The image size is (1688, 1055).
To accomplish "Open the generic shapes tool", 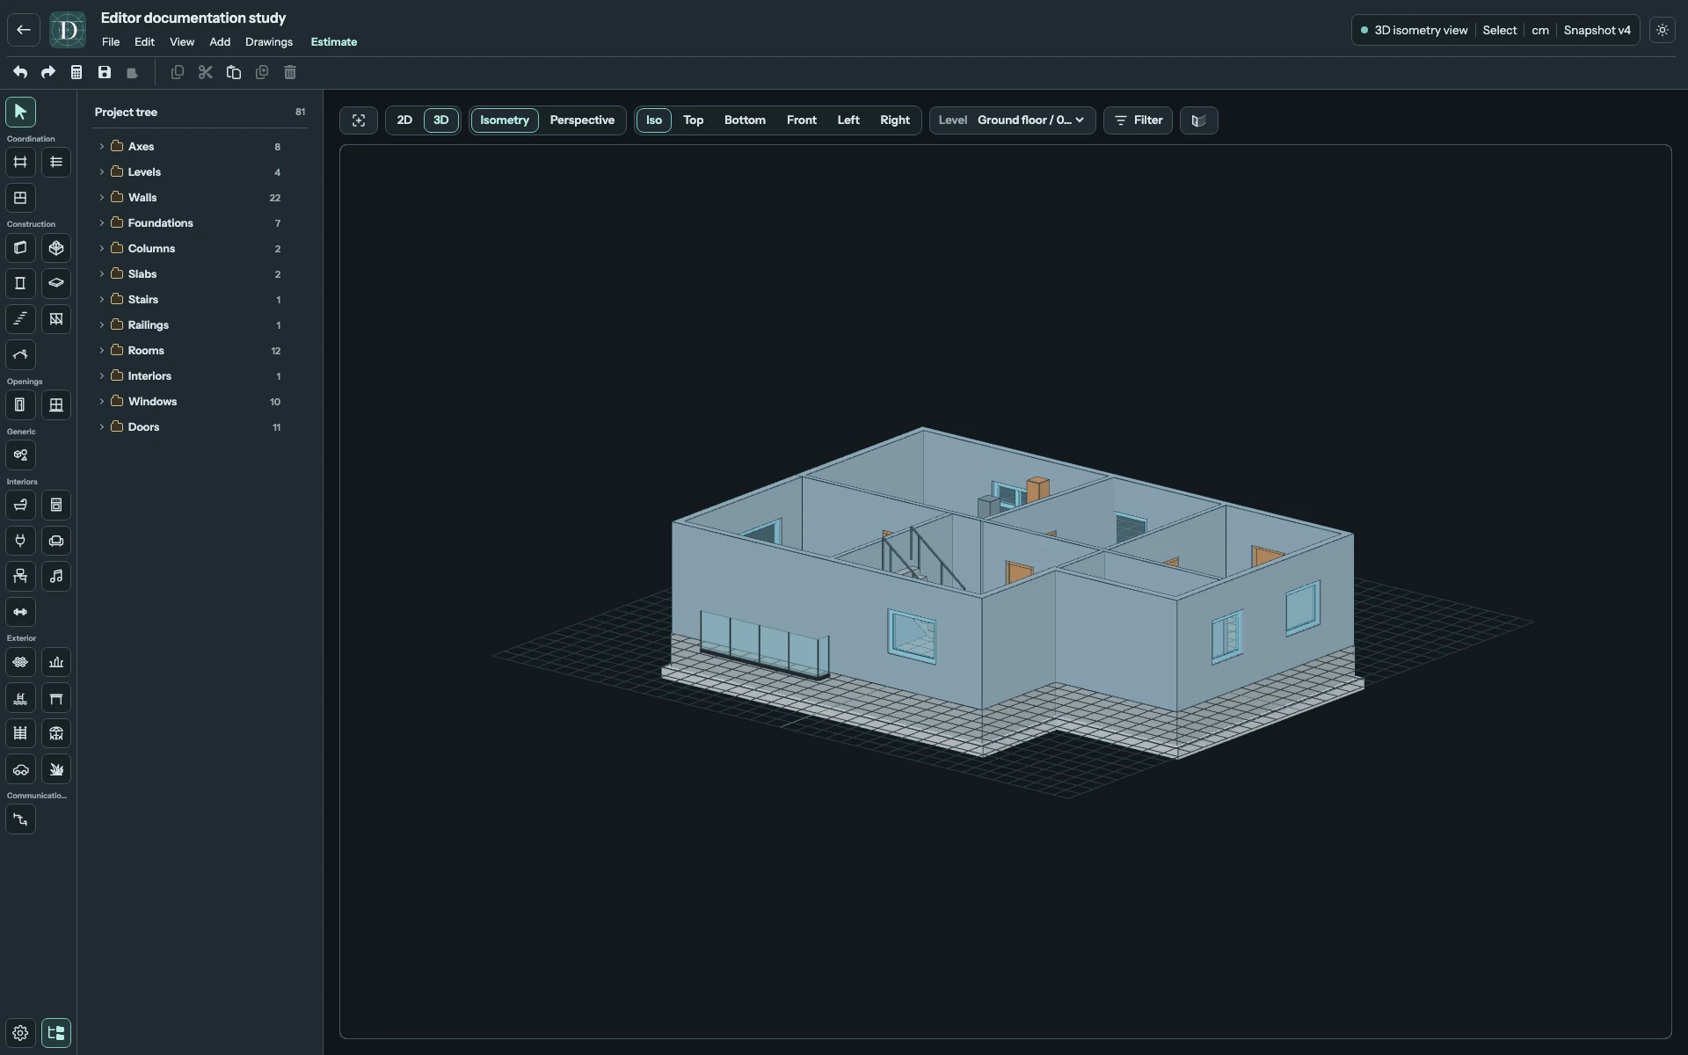I will [20, 455].
